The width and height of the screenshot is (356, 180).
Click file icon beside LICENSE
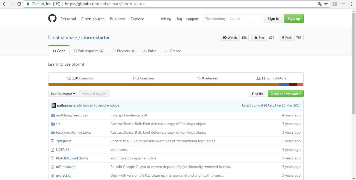click(x=53, y=150)
